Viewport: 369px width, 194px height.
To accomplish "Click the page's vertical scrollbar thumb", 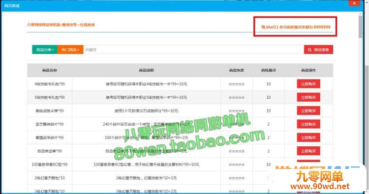I will click(360, 27).
